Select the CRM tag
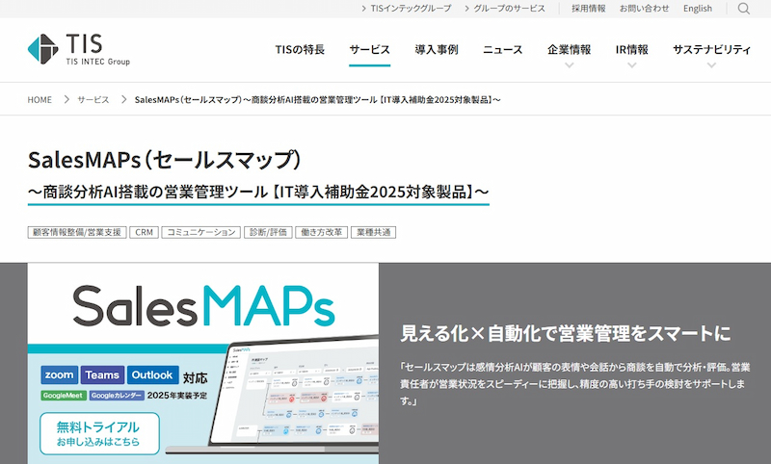 (x=144, y=232)
